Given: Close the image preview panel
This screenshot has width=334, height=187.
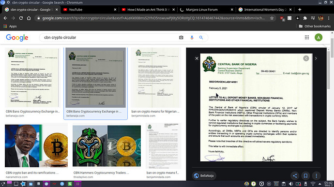Looking at the screenshot, I should (x=197, y=58).
